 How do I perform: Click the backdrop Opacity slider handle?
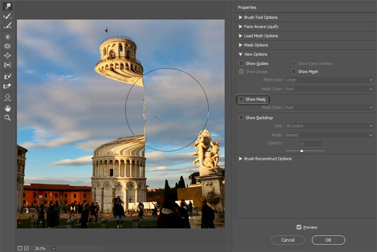point(302,151)
